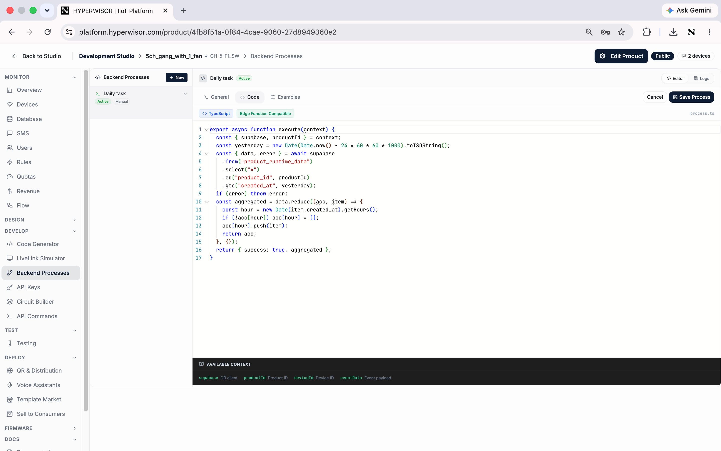Create a New backend process
The image size is (721, 451).
point(177,77)
